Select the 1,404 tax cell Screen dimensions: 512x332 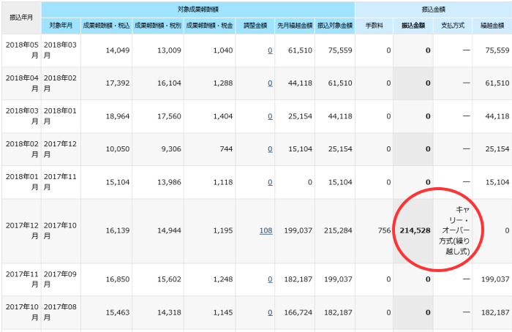point(210,116)
